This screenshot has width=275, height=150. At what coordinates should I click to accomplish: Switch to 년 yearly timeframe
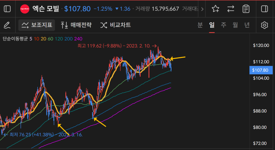click(x=247, y=25)
